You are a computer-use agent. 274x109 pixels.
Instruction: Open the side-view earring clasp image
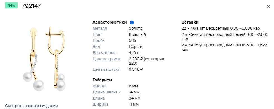pos(55,59)
